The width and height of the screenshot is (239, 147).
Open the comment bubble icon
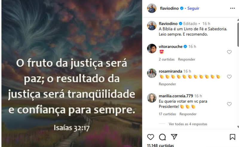[162, 137]
